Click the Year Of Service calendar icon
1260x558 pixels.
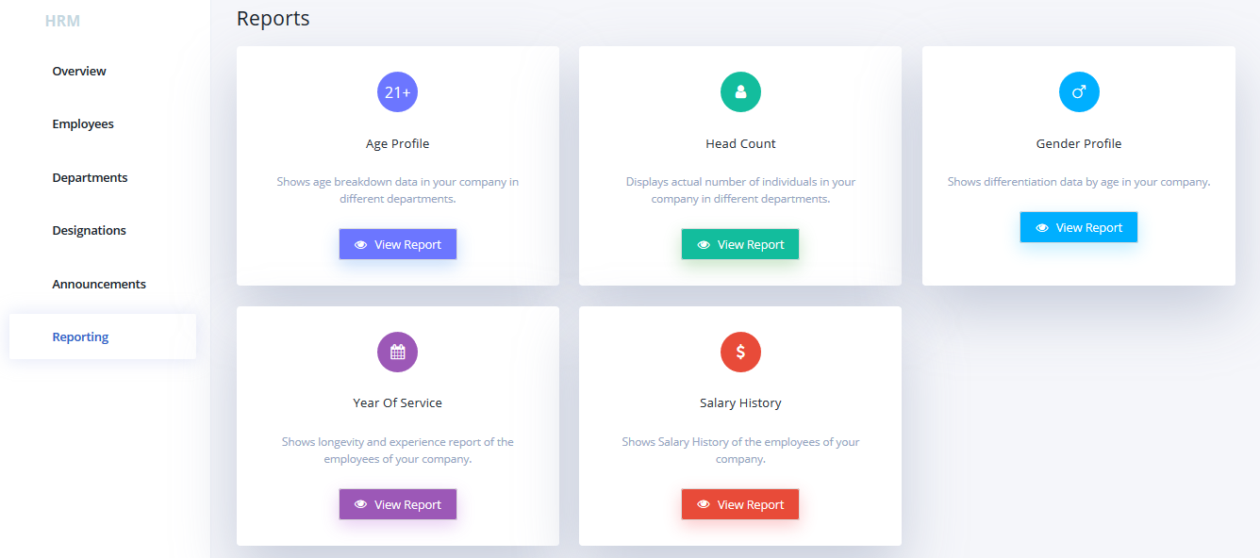pyautogui.click(x=397, y=353)
